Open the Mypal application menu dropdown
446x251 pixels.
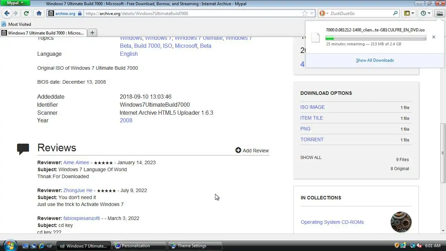tap(15, 3)
